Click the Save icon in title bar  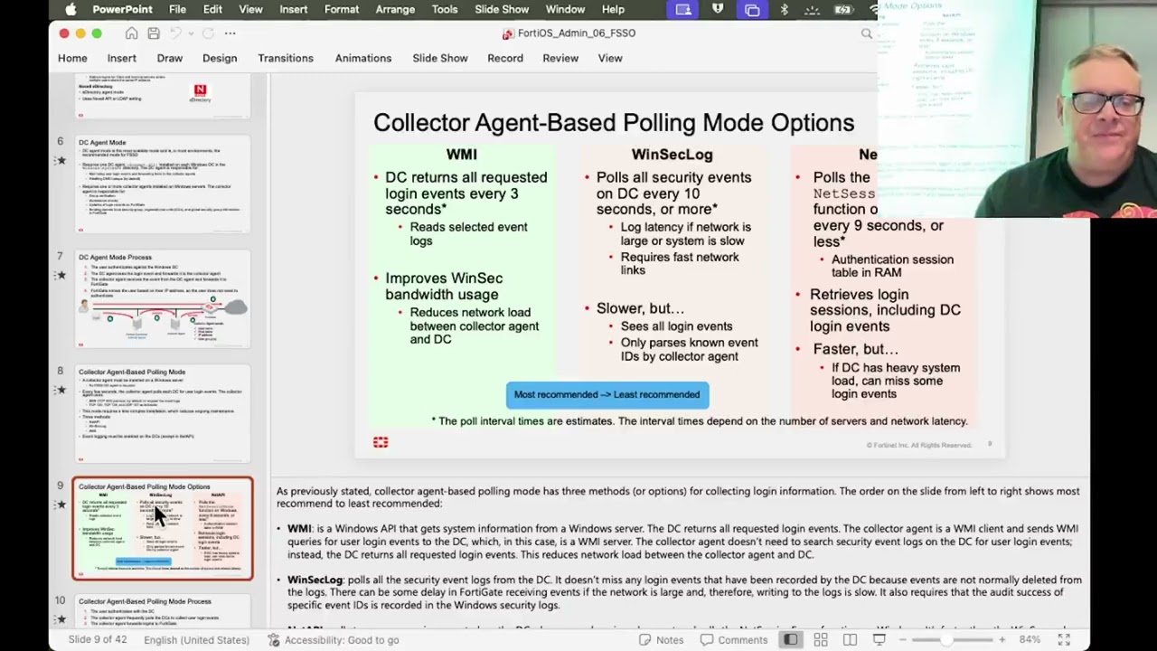pyautogui.click(x=154, y=33)
